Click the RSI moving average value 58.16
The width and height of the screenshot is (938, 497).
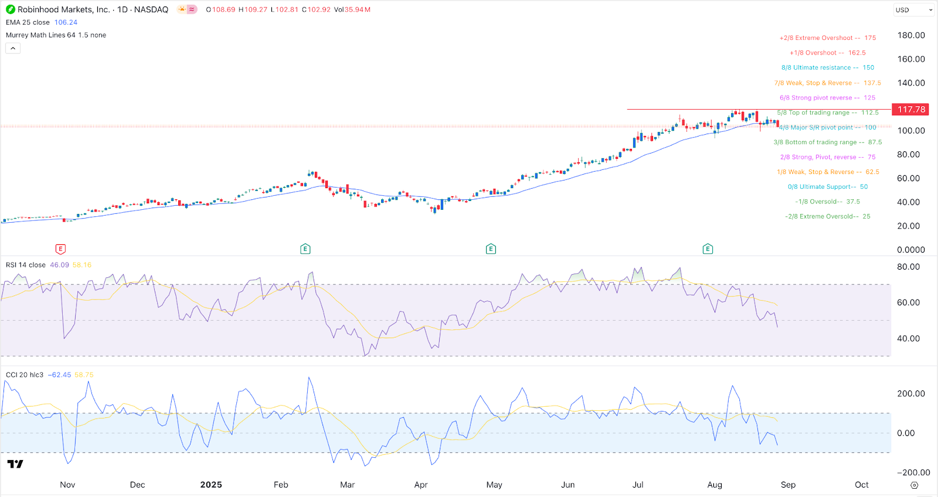tap(82, 265)
